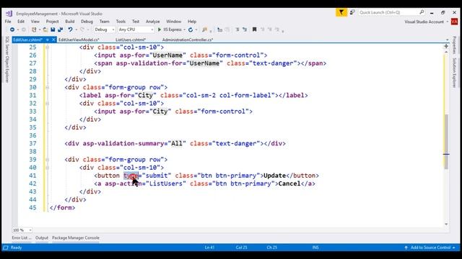
Task: Open the Window menu
Action: coord(173,22)
